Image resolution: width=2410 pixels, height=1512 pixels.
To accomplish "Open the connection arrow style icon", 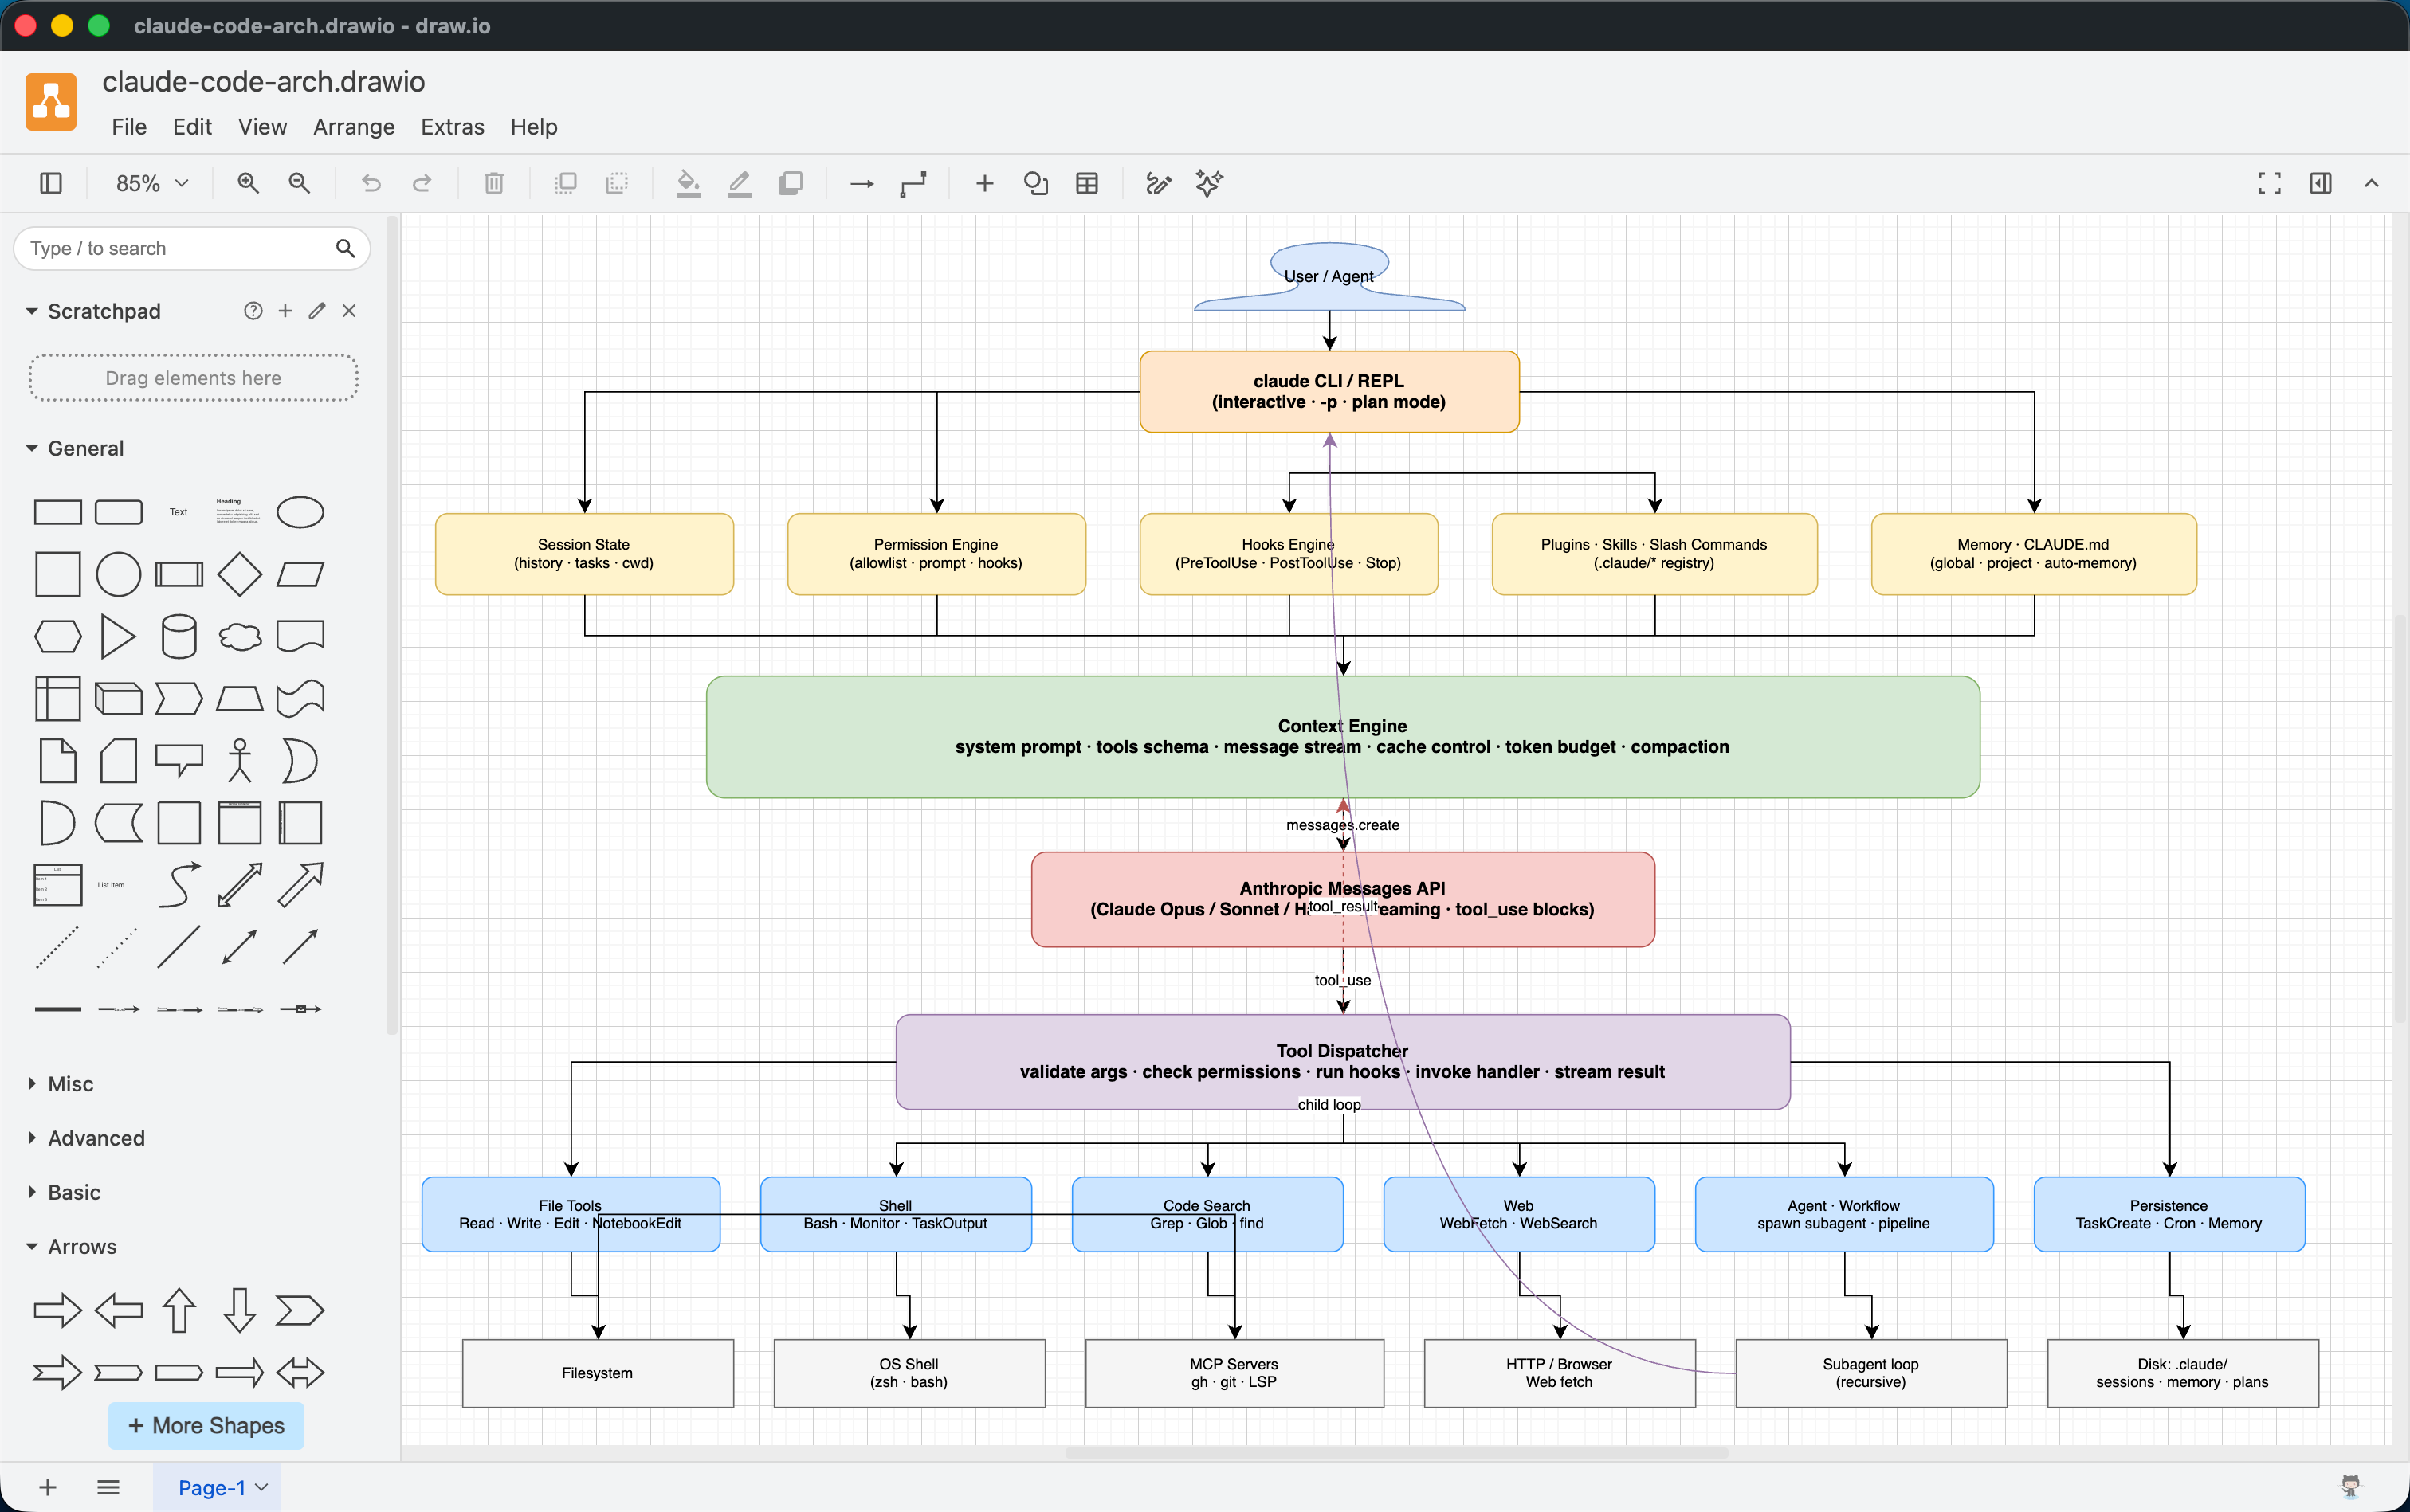I will [862, 183].
